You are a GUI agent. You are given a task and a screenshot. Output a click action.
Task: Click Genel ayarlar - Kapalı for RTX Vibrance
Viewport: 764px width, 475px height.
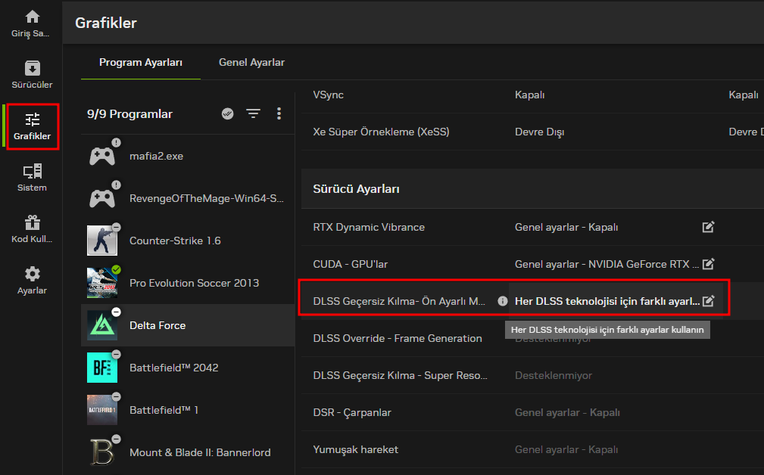click(x=566, y=227)
